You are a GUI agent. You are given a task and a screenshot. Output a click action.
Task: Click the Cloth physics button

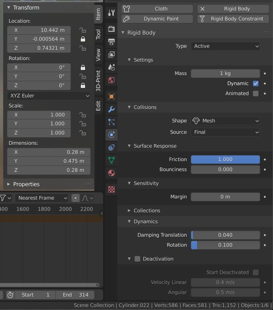[157, 9]
